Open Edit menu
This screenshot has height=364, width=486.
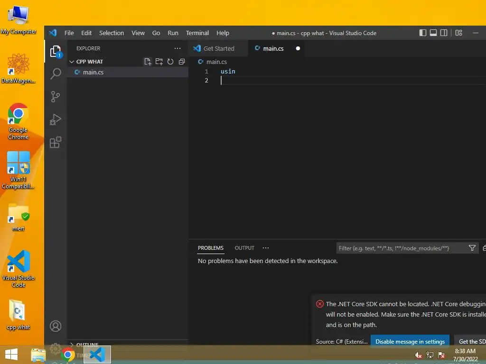pyautogui.click(x=86, y=33)
